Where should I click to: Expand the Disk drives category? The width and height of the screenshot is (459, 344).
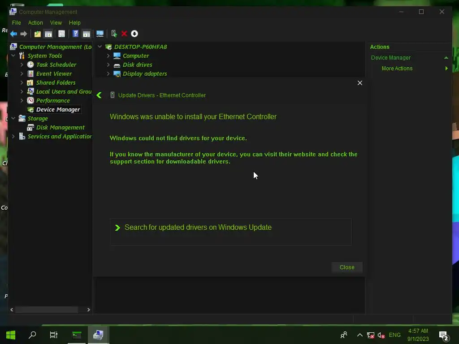(108, 64)
